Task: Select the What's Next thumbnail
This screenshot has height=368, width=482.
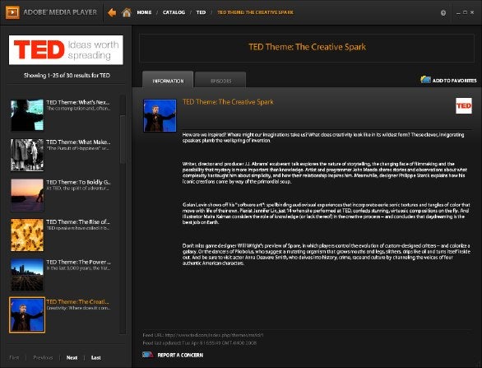Action: tap(27, 115)
